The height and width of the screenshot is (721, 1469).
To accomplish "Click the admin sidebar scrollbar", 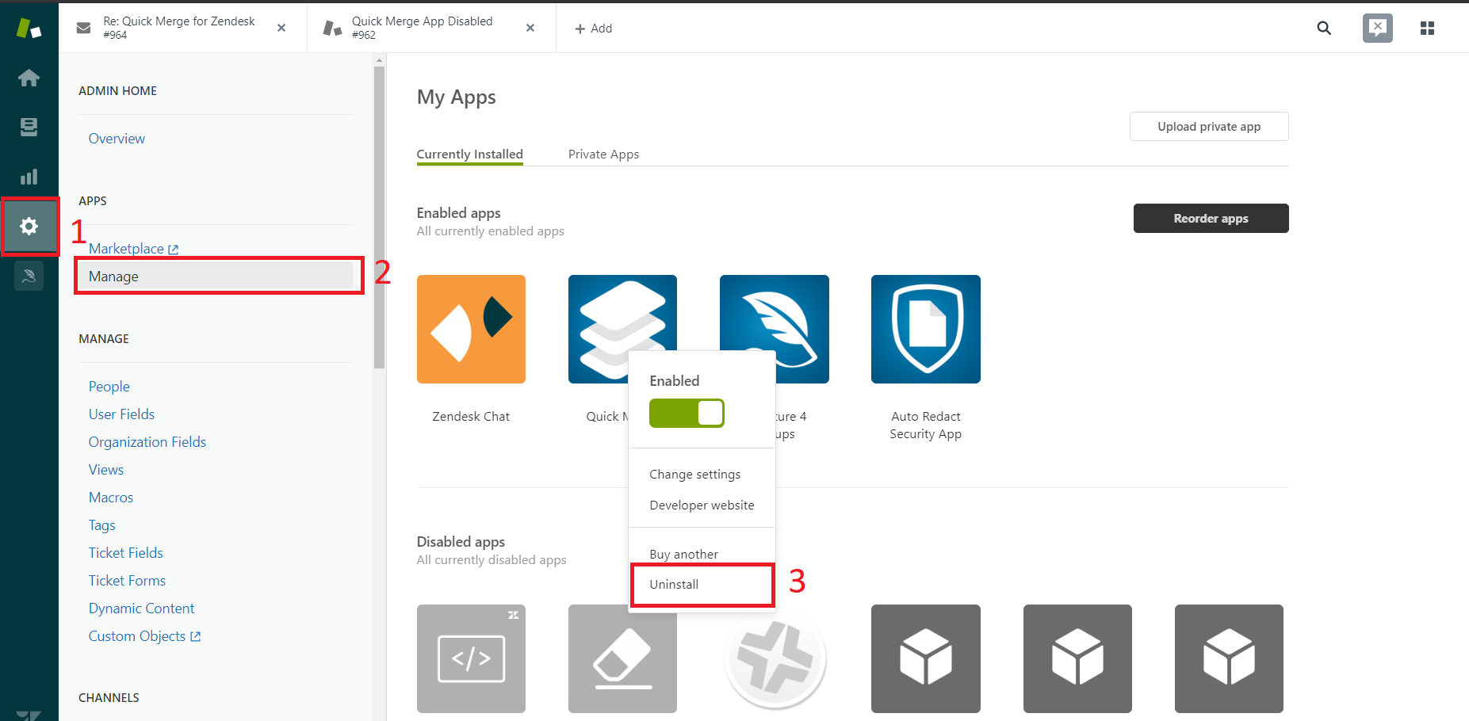I will pos(380,217).
